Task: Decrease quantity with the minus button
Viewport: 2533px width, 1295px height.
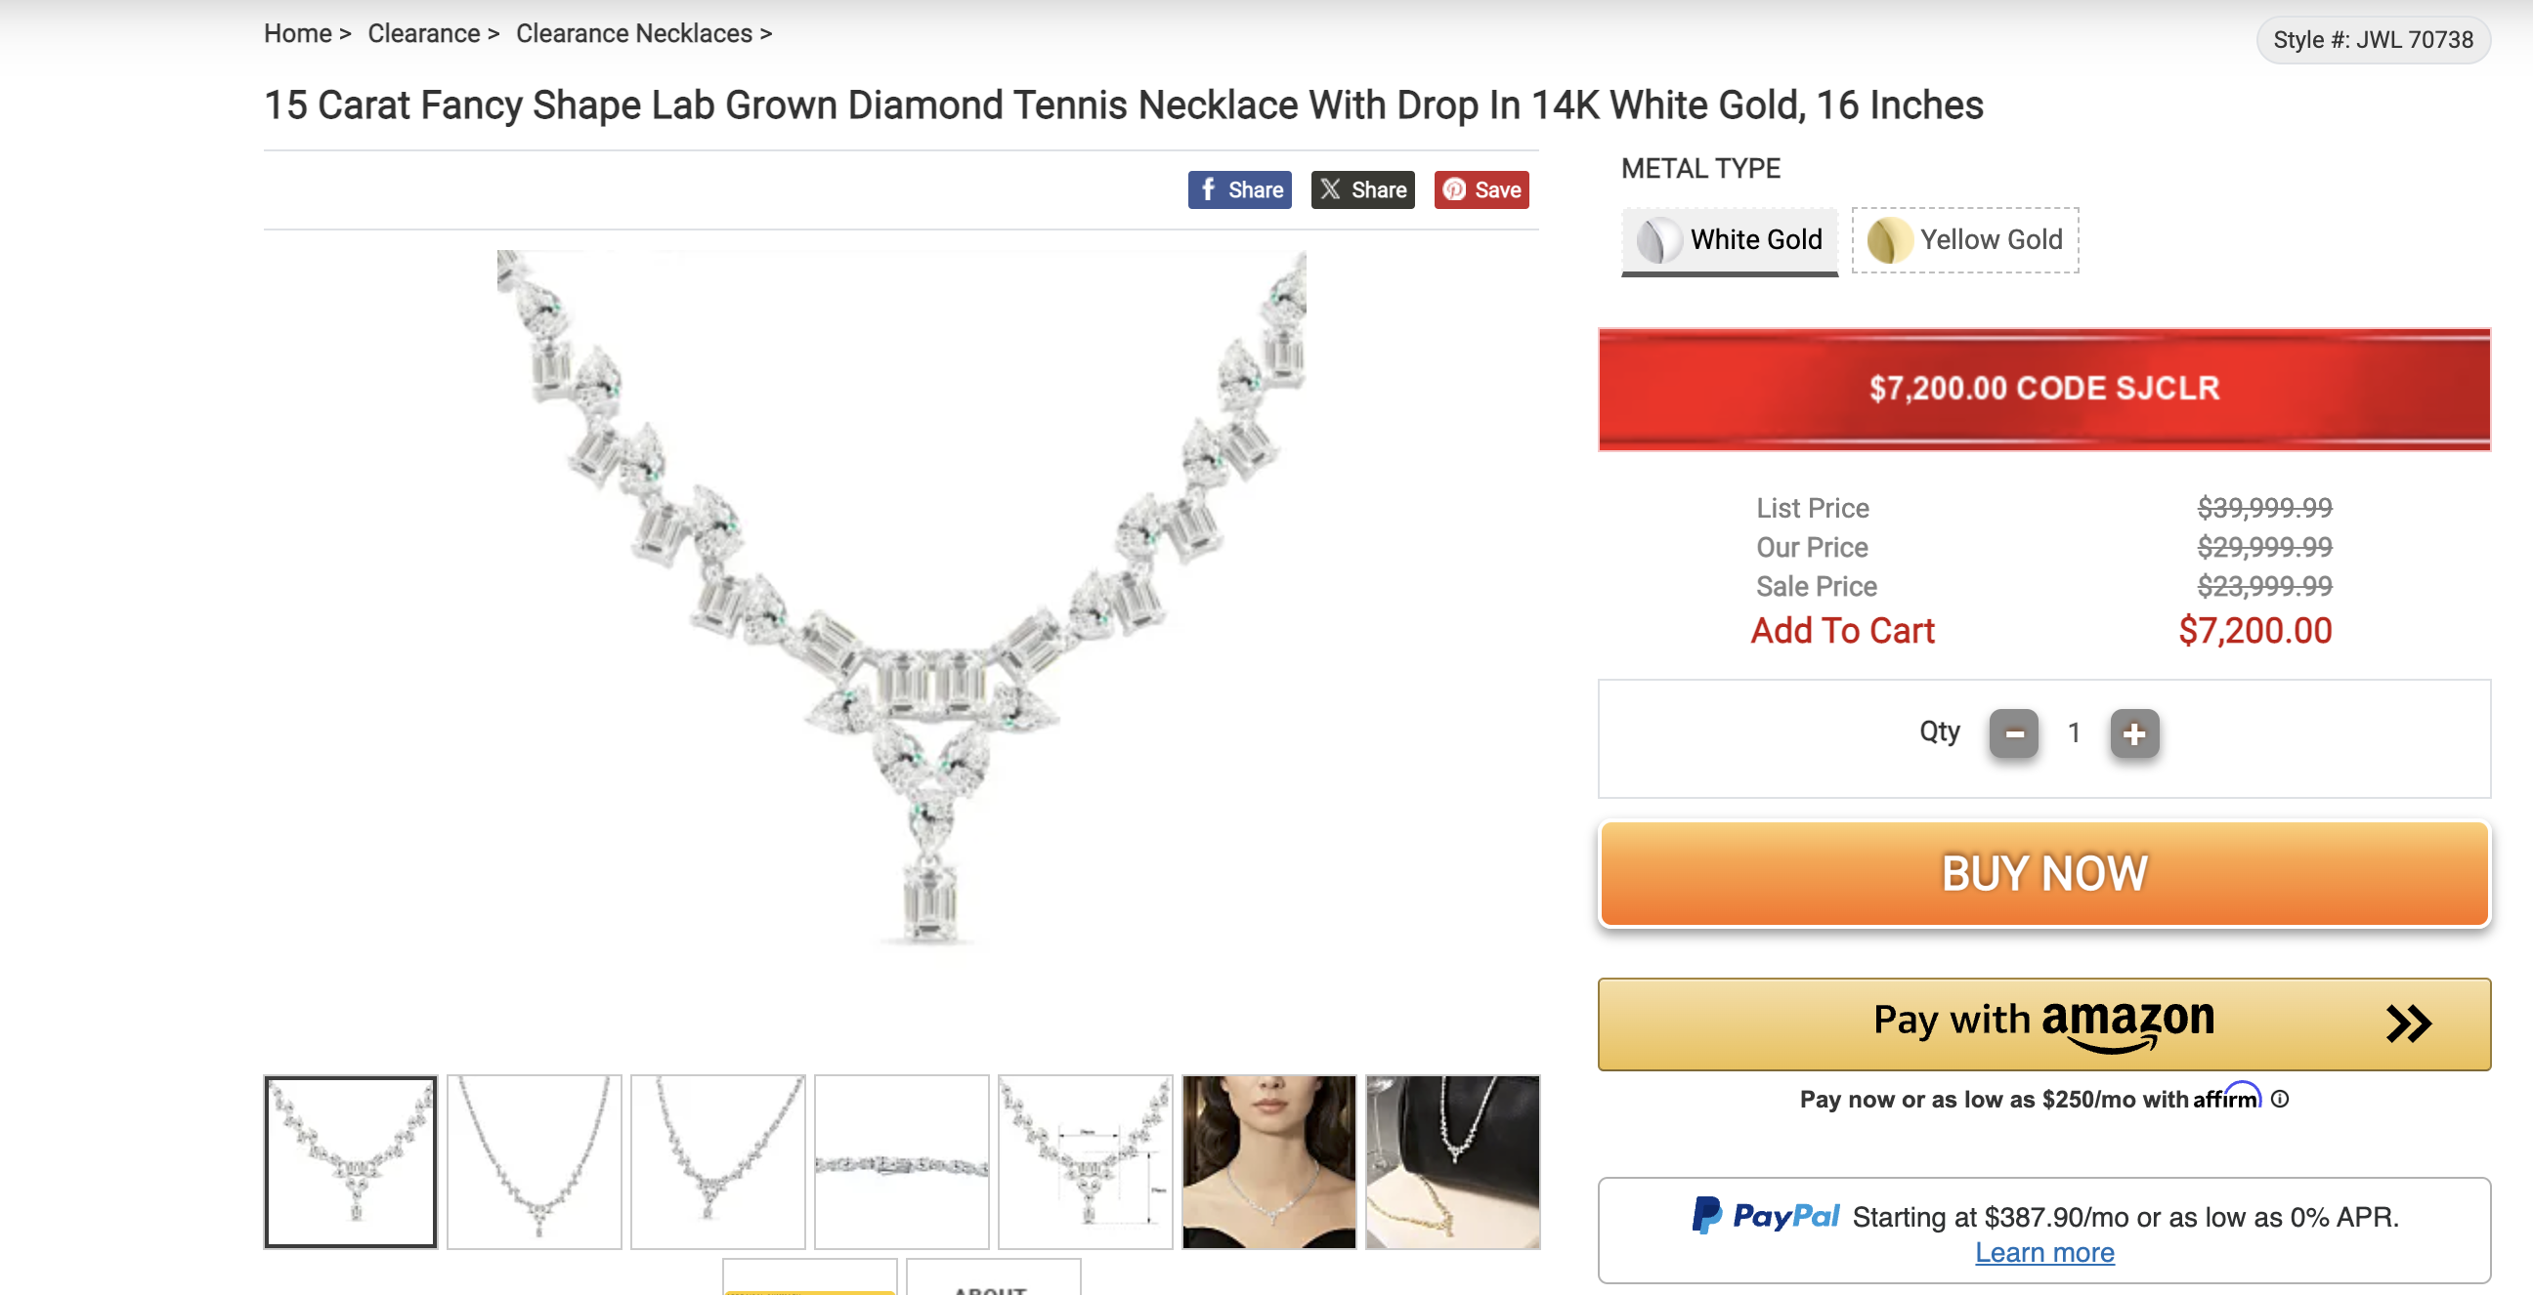Action: [x=2013, y=733]
